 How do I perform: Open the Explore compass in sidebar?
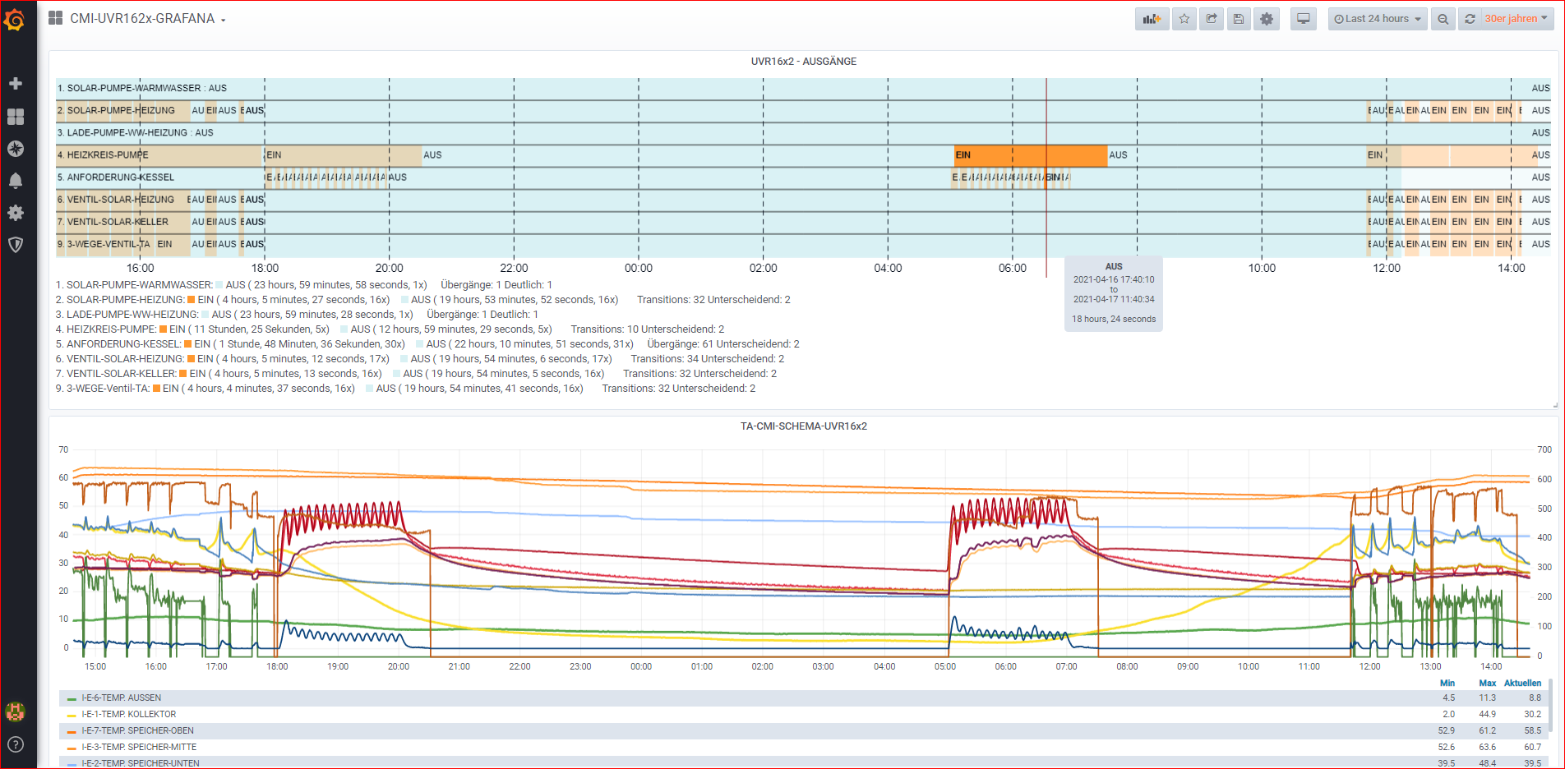(x=15, y=149)
